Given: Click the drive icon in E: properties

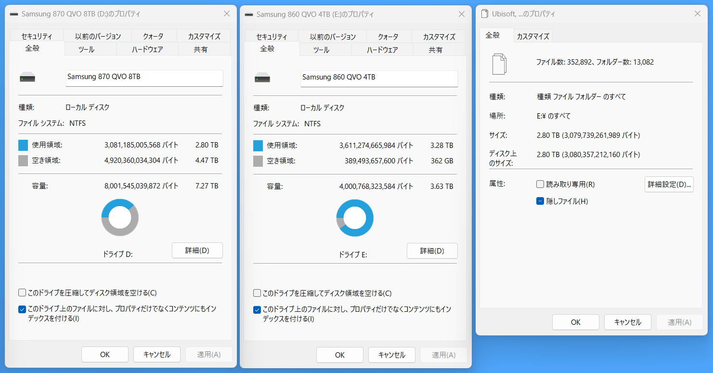Looking at the screenshot, I should [x=262, y=78].
